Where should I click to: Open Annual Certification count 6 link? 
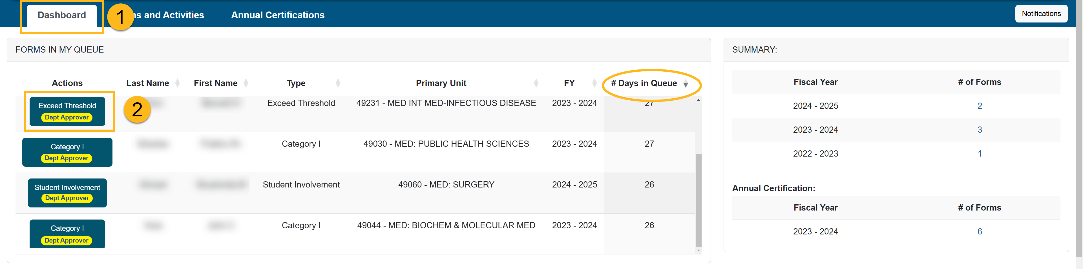[x=980, y=232]
